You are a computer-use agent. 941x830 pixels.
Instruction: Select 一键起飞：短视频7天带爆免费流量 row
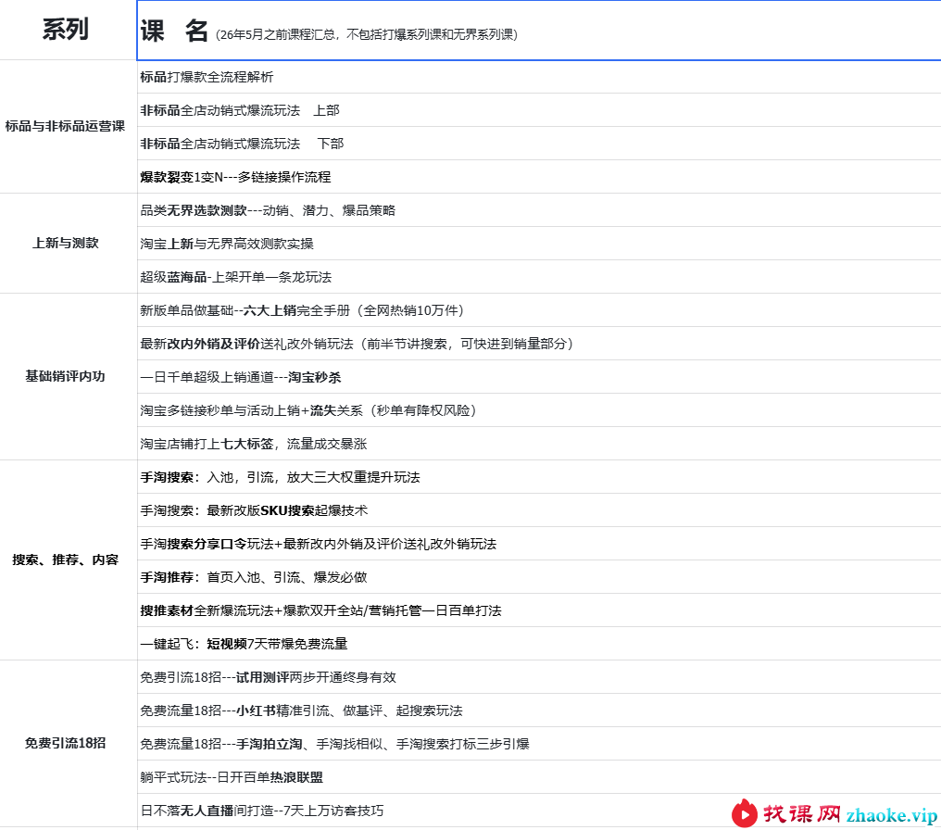pos(539,644)
